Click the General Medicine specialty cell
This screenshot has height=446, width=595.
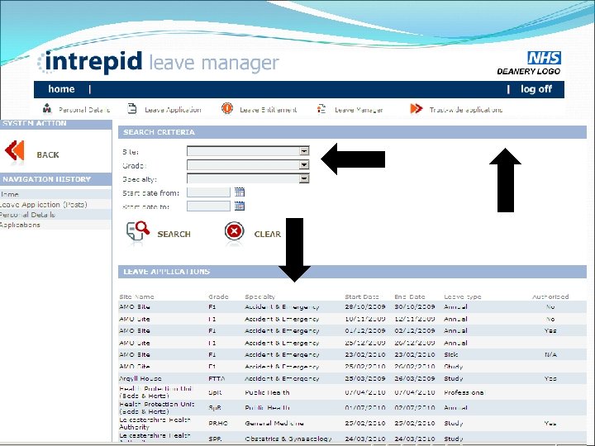(x=274, y=423)
